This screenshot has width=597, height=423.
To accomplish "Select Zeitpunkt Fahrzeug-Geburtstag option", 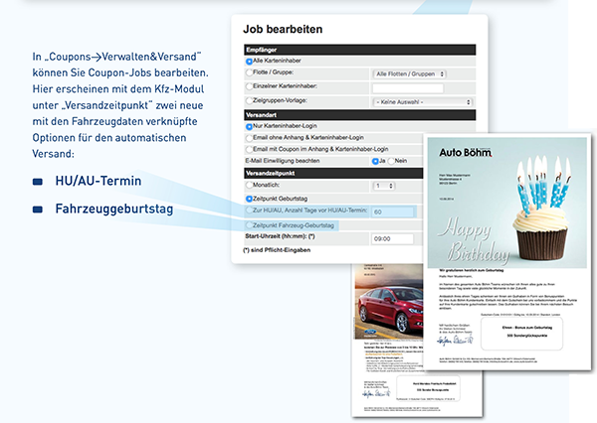I will 249,226.
